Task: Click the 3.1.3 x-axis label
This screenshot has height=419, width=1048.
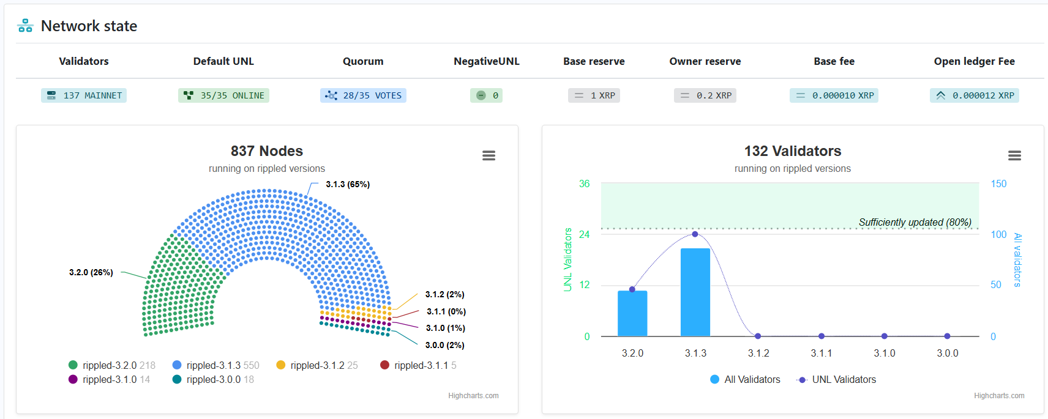Action: pos(695,353)
